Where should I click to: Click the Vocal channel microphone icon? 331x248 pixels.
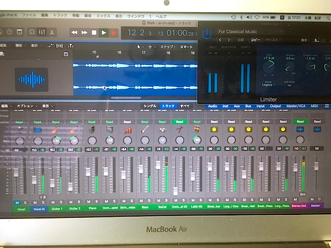20,130
